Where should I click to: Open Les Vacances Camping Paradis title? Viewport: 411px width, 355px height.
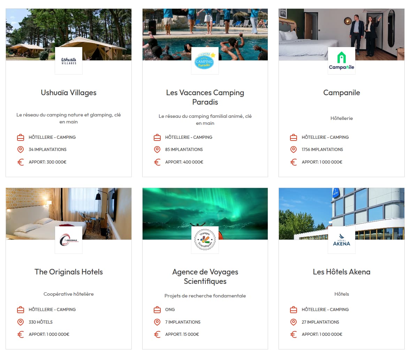(205, 97)
